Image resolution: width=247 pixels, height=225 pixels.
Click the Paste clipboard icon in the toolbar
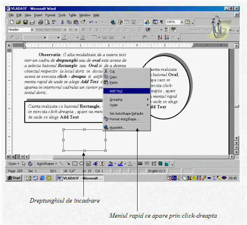(x=76, y=22)
